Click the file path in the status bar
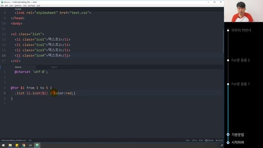The width and height of the screenshot is (263, 148). click(x=14, y=141)
